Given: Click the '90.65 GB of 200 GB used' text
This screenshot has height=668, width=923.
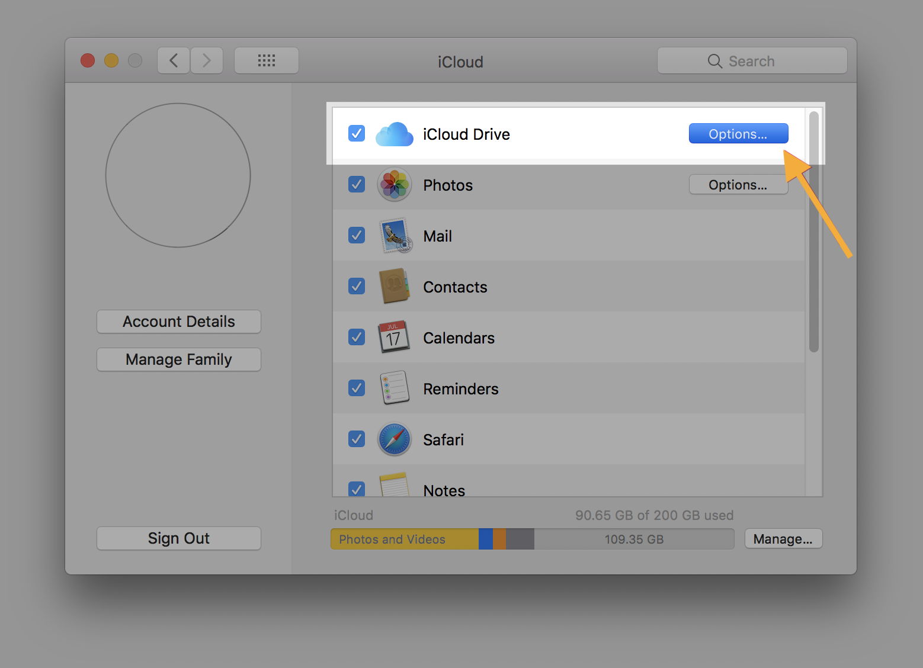Looking at the screenshot, I should coord(655,515).
